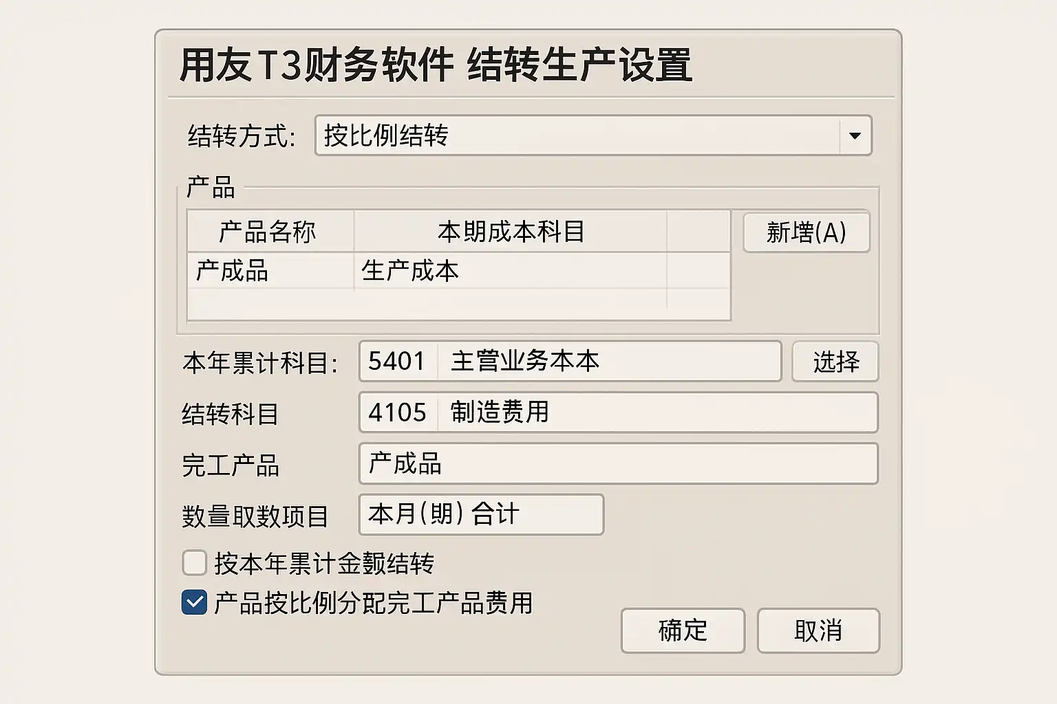Enable the 按本年累计金额结转 checkbox
The image size is (1057, 704).
click(195, 563)
